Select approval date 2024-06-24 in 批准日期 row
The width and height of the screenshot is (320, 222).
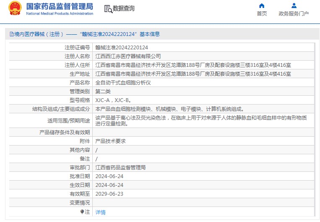109,176
